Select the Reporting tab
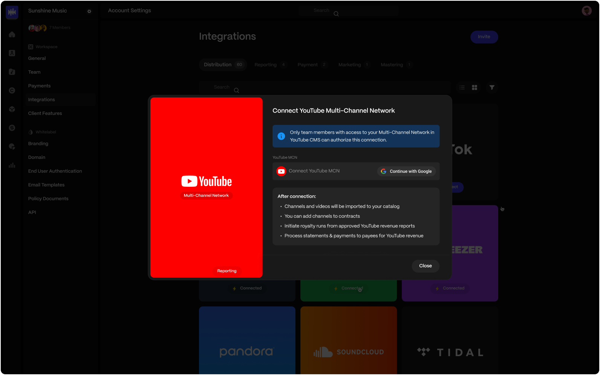This screenshot has height=375, width=600. (x=270, y=65)
